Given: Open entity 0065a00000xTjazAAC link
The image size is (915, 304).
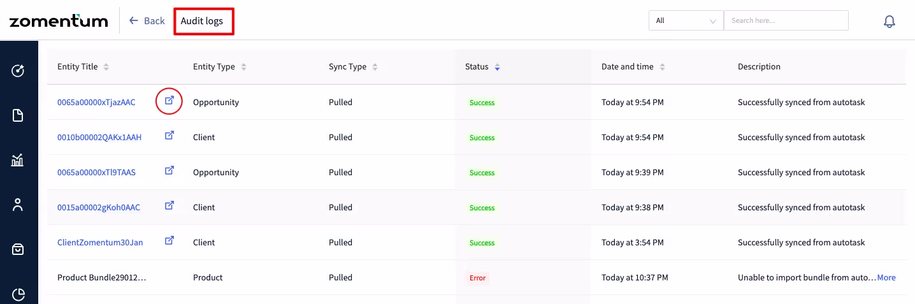Looking at the screenshot, I should point(96,102).
